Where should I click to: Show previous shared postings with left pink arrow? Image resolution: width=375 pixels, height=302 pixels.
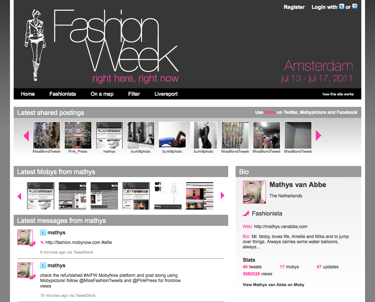pos(26,136)
